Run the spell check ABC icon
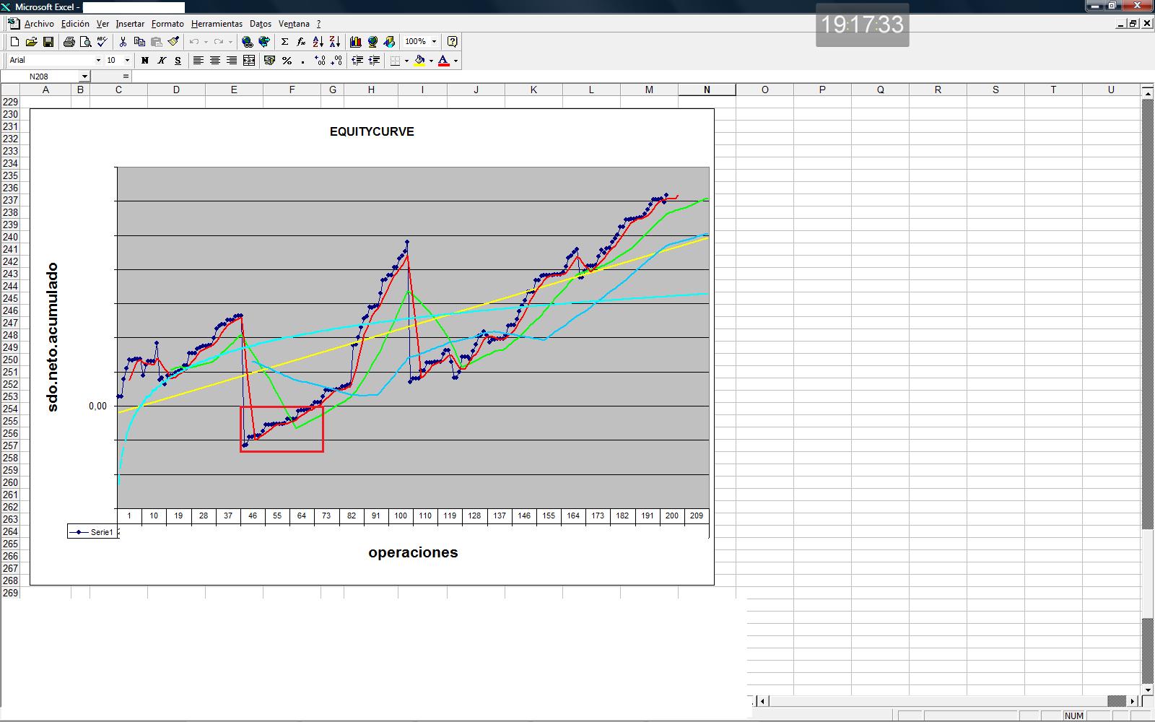The height and width of the screenshot is (722, 1155). click(x=103, y=42)
